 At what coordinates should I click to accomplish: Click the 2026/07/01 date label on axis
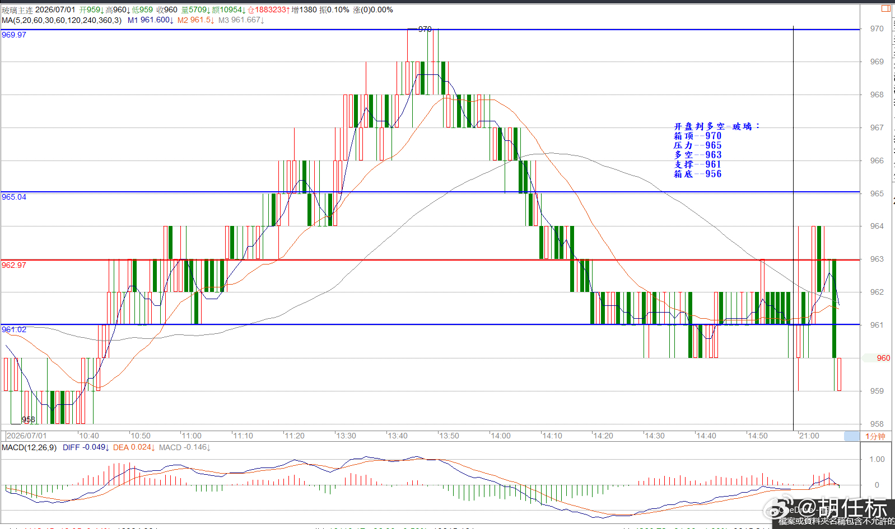click(x=27, y=436)
